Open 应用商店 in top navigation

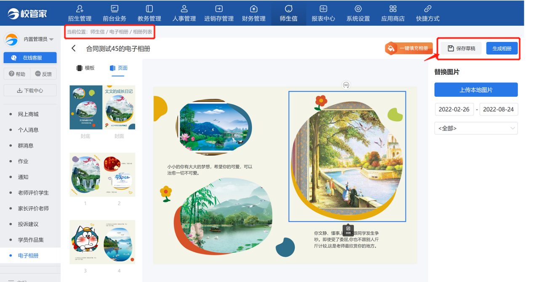[393, 13]
